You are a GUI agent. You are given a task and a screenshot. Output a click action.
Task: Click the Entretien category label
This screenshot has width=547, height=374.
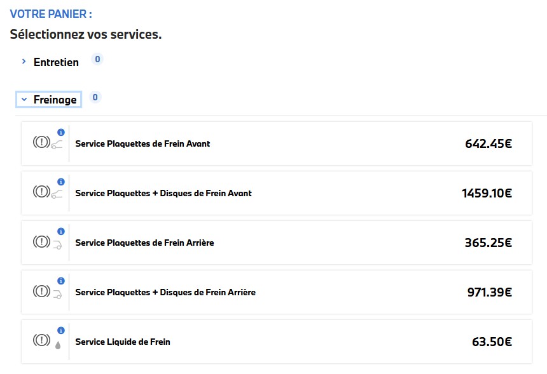(x=56, y=62)
